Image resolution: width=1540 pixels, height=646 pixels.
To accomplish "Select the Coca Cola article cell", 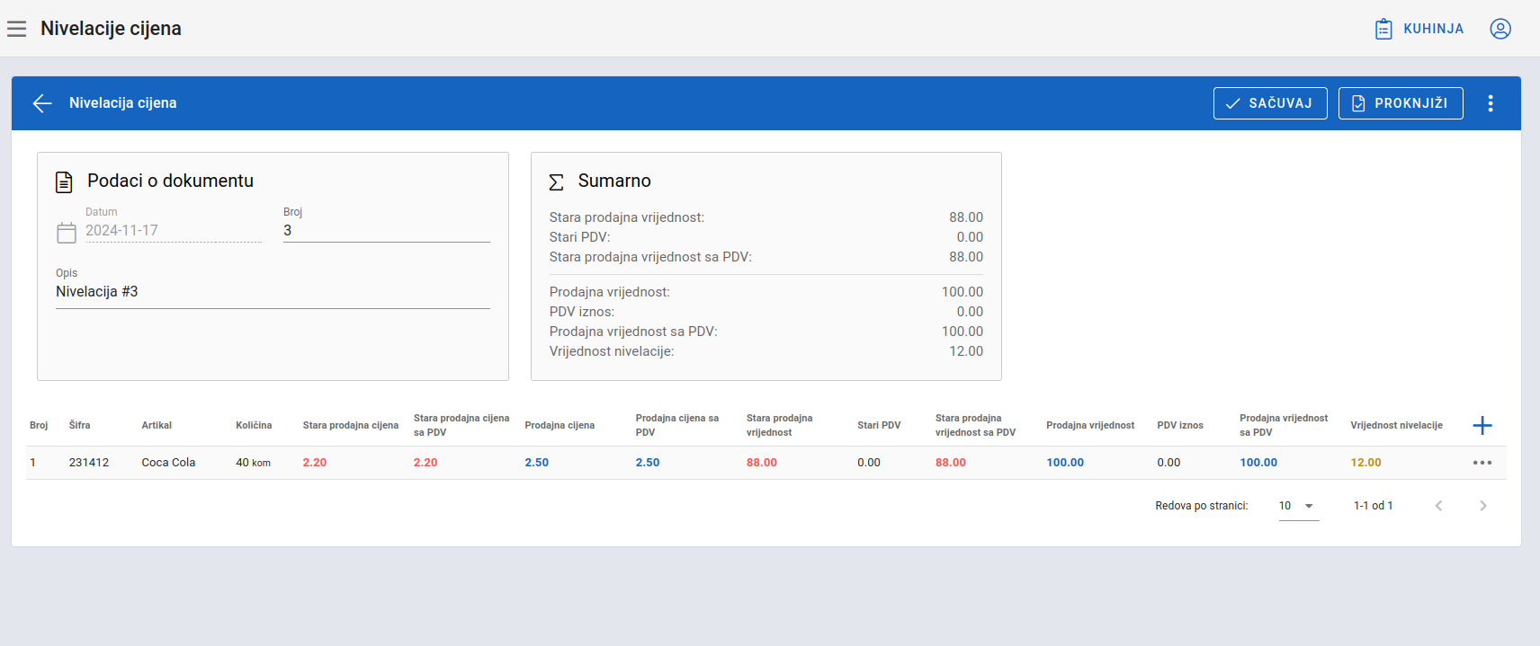I will coord(168,463).
